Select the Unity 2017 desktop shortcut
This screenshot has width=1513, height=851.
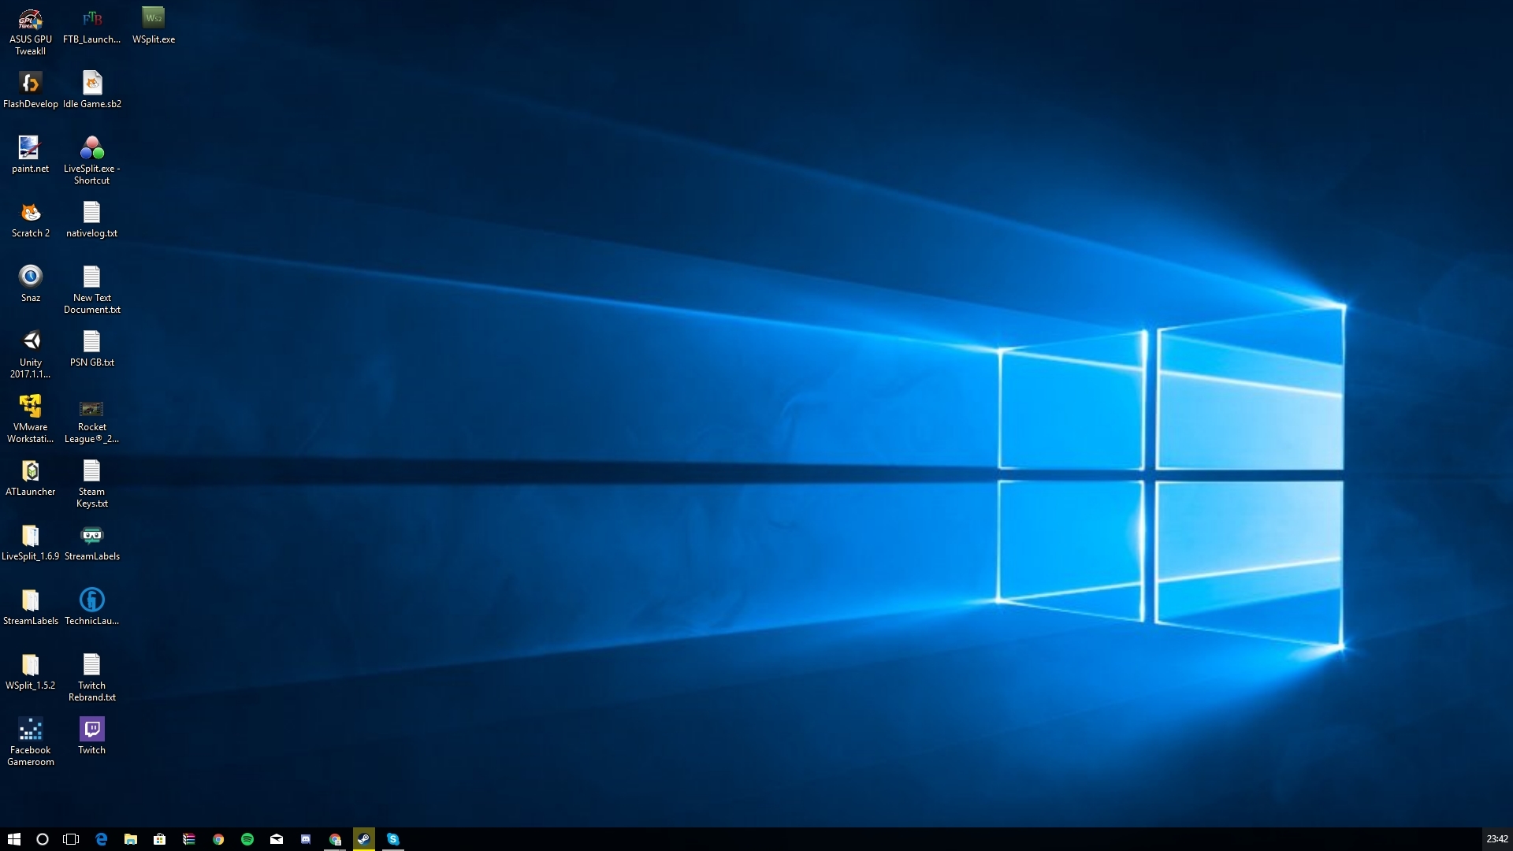(x=30, y=342)
